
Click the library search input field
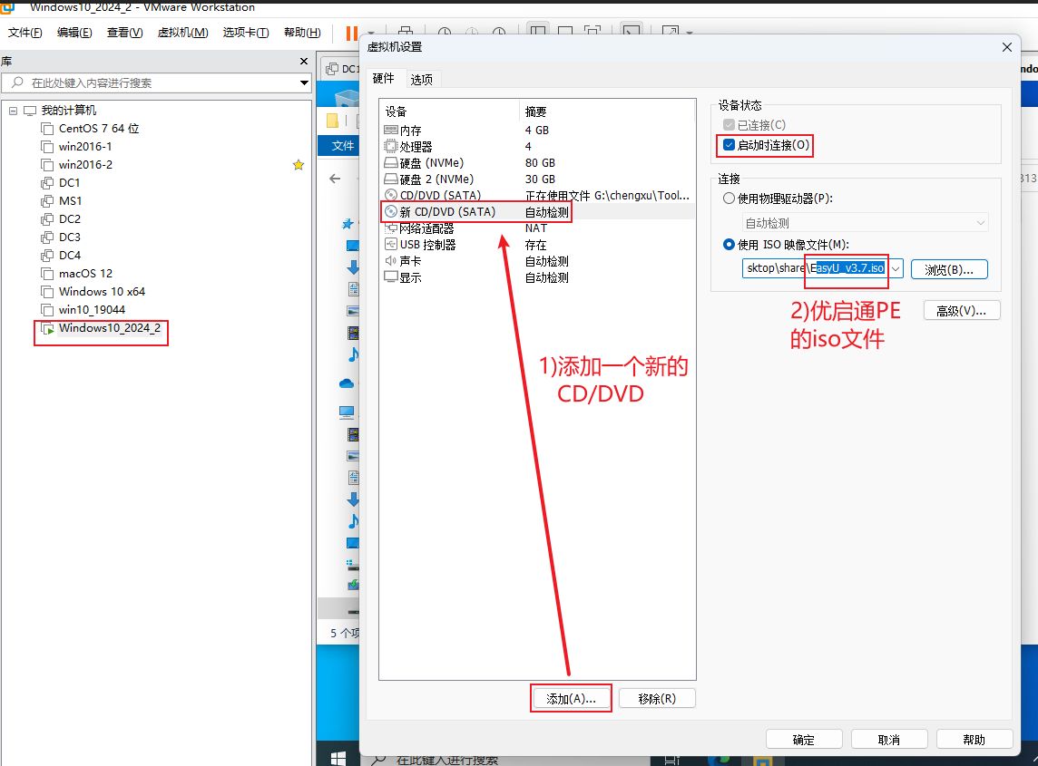tap(154, 83)
